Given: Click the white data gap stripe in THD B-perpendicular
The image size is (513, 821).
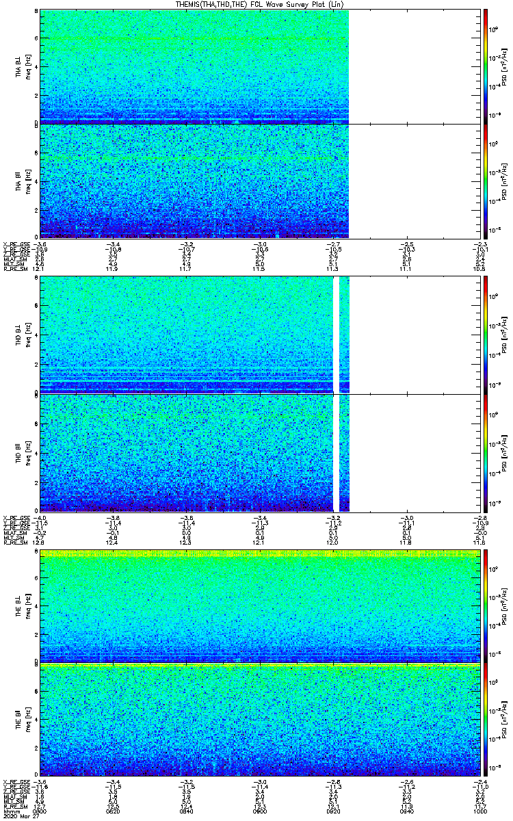Looking at the screenshot, I should point(336,335).
